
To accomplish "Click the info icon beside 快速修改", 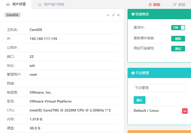I will click(133, 14).
